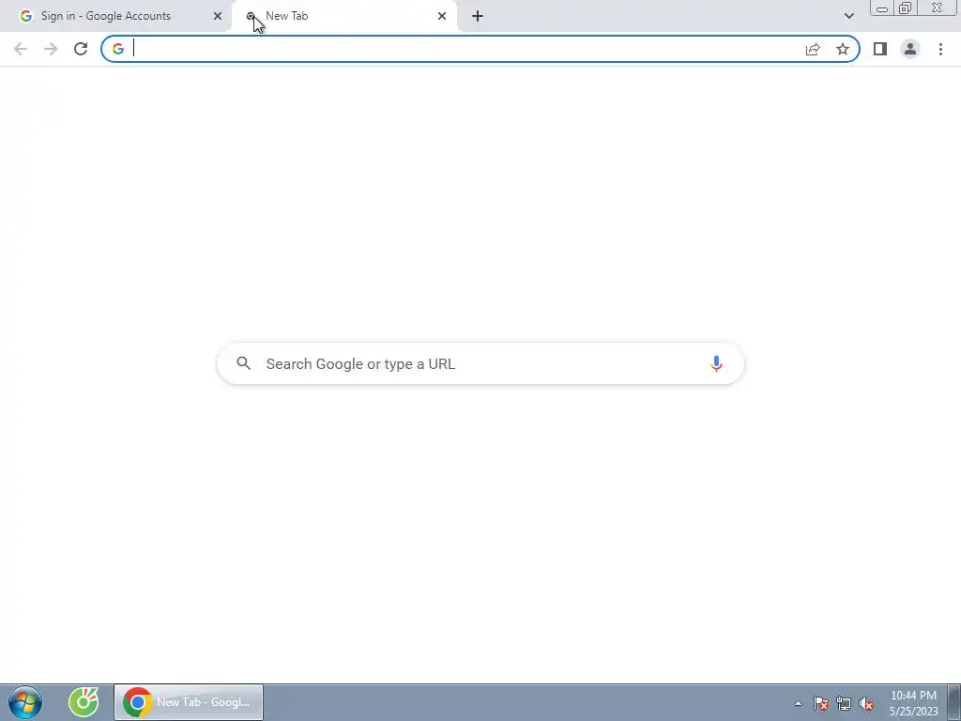Viewport: 961px width, 721px height.
Task: Start voice search with the microphone icon
Action: [x=716, y=363]
